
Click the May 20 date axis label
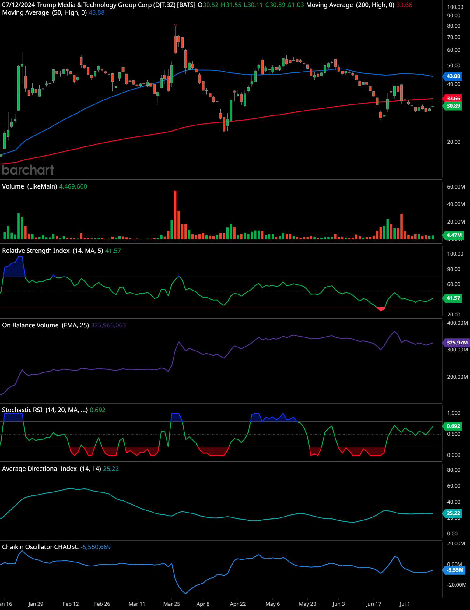(307, 604)
